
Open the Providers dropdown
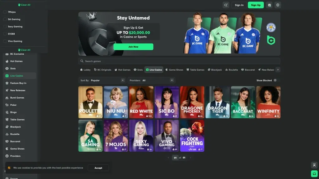151,80
